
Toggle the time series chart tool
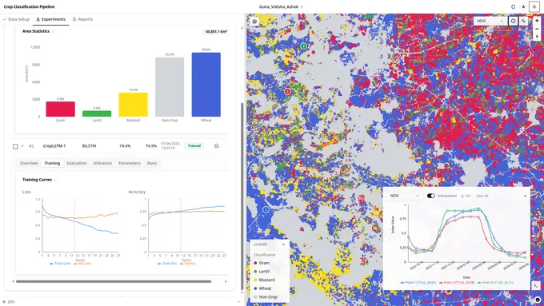[523, 21]
